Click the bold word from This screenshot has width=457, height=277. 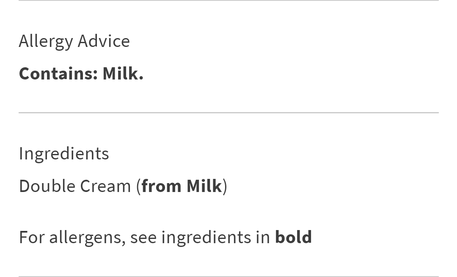point(161,186)
